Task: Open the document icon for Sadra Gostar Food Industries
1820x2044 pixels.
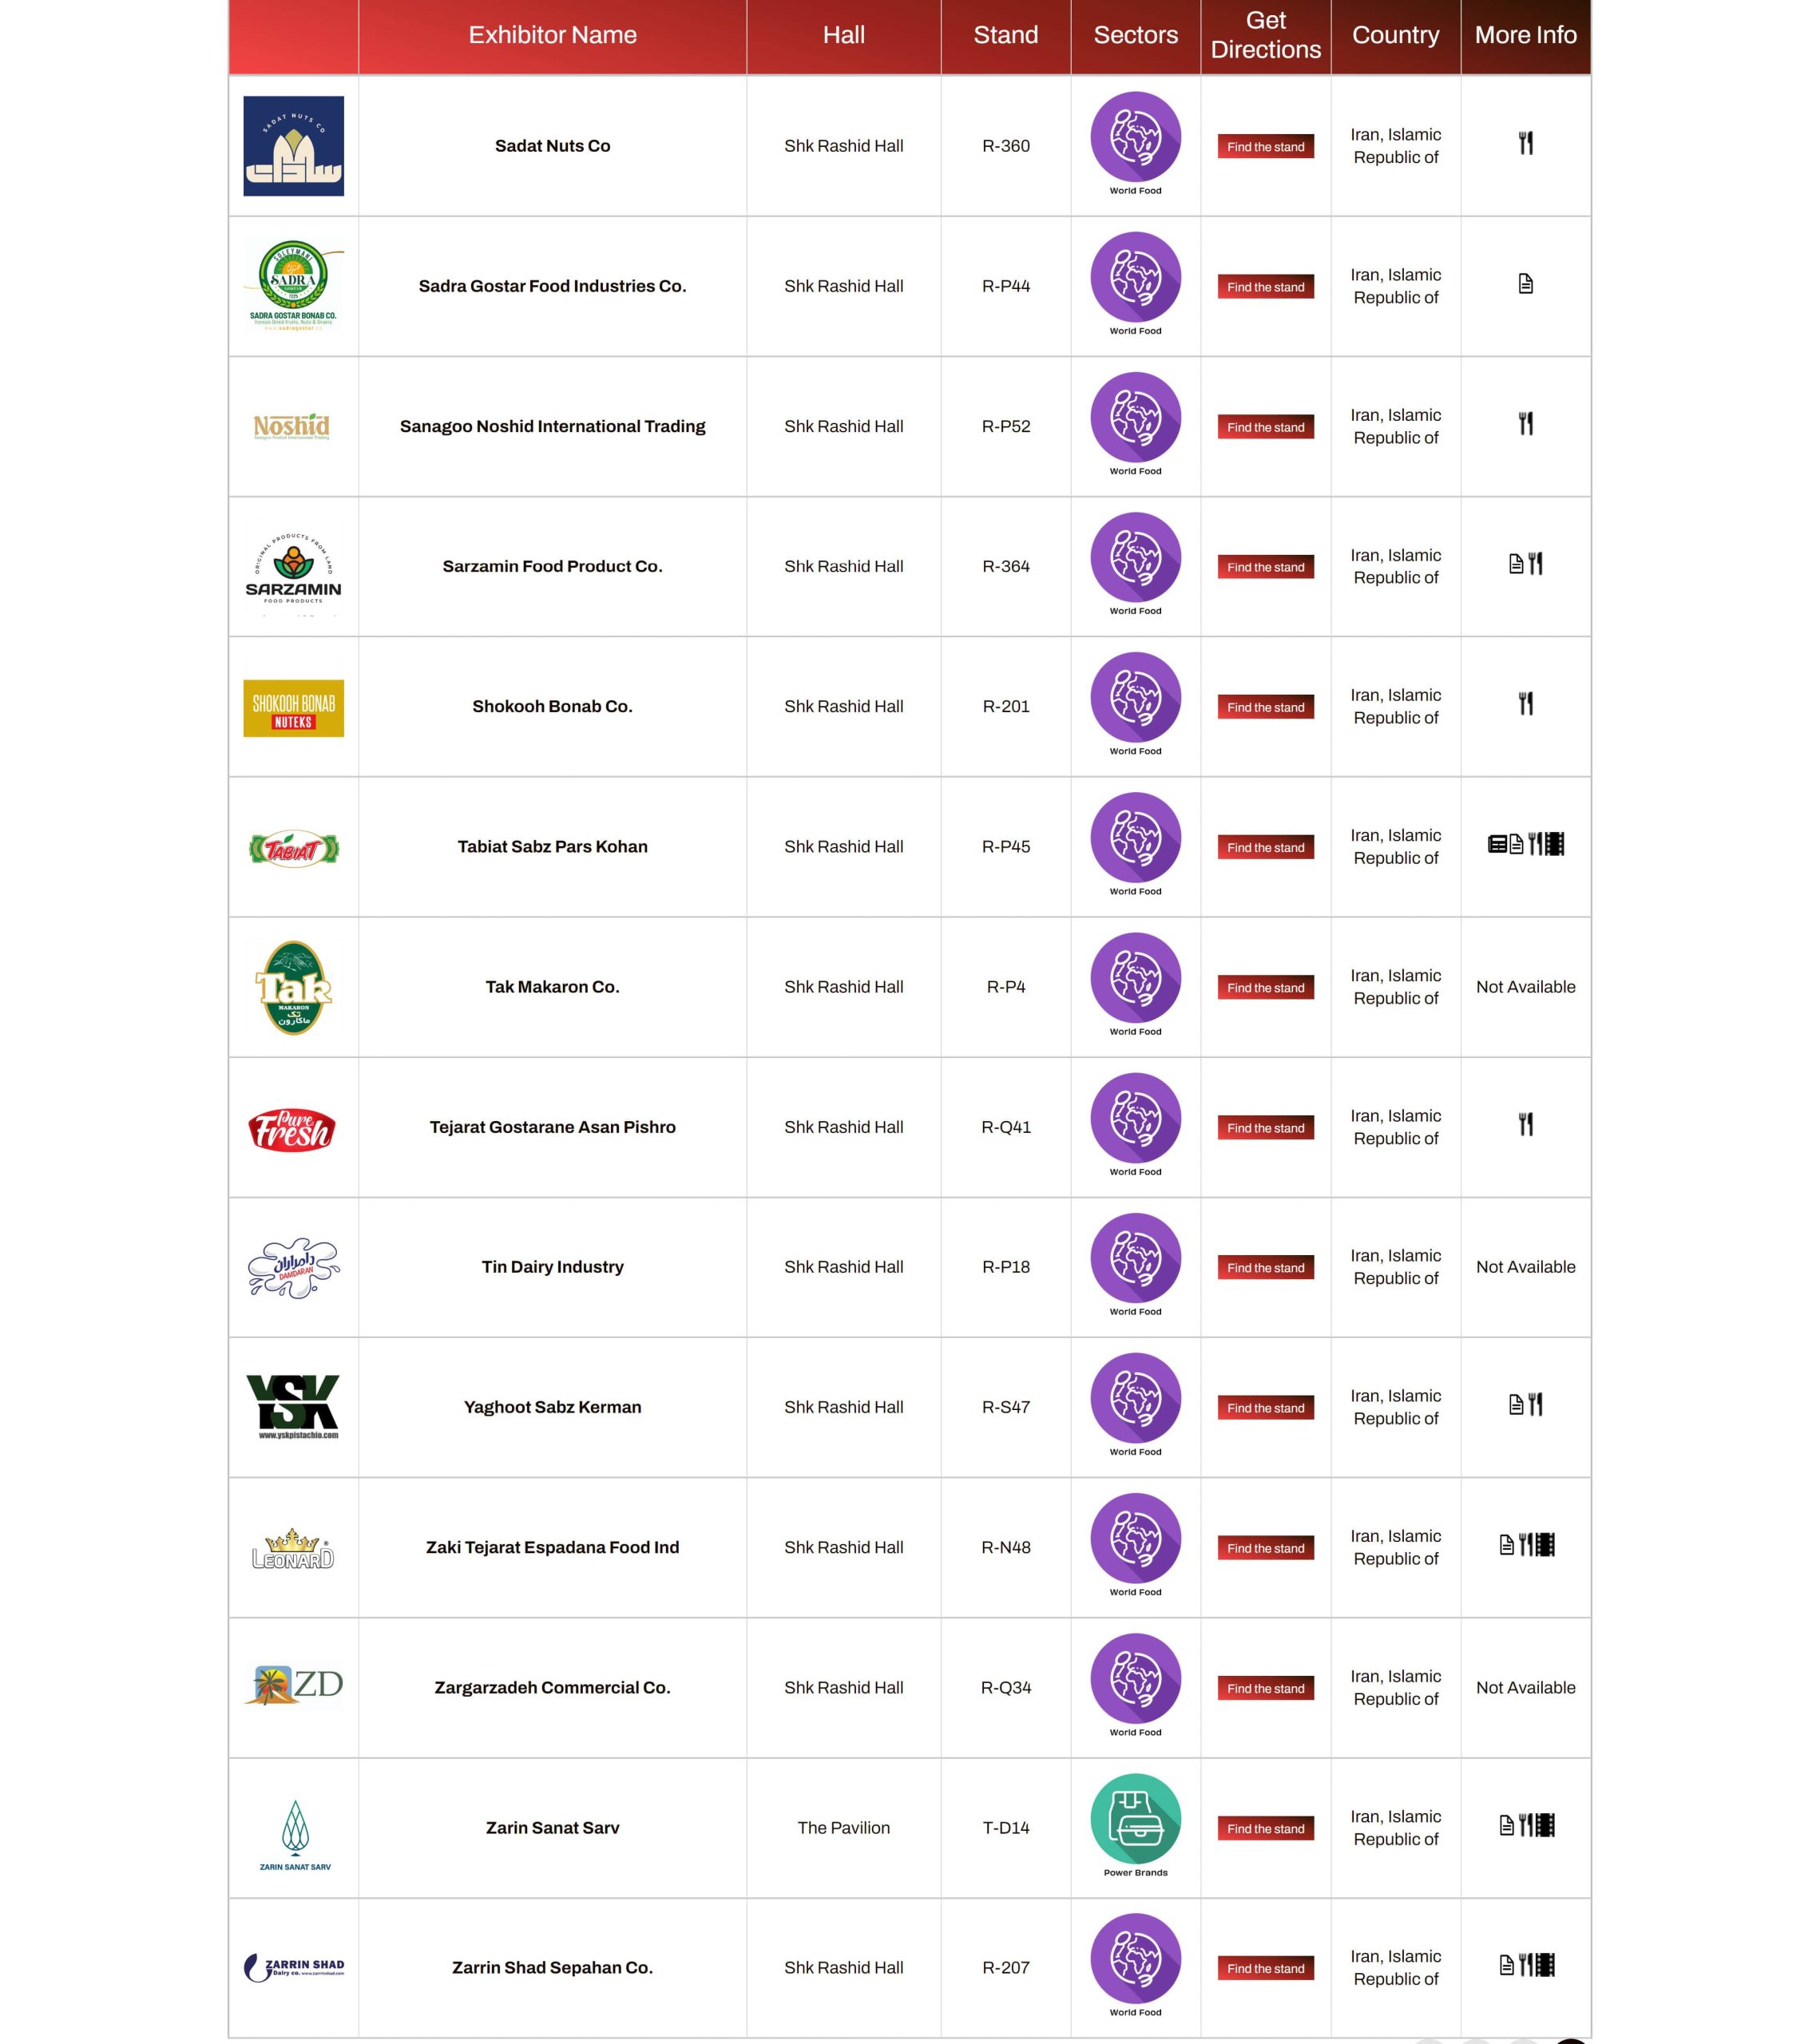Action: [x=1525, y=284]
